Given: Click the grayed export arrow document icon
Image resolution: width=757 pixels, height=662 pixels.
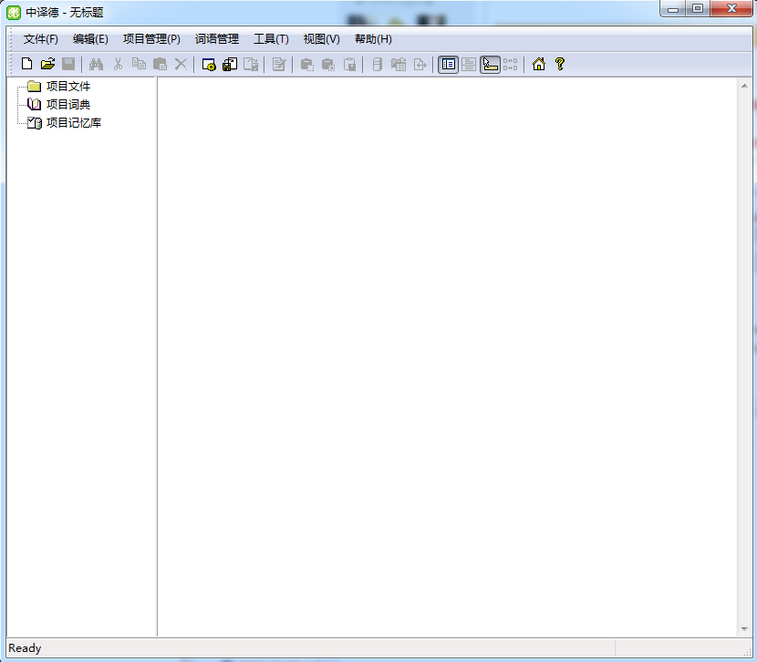Looking at the screenshot, I should click(x=420, y=64).
